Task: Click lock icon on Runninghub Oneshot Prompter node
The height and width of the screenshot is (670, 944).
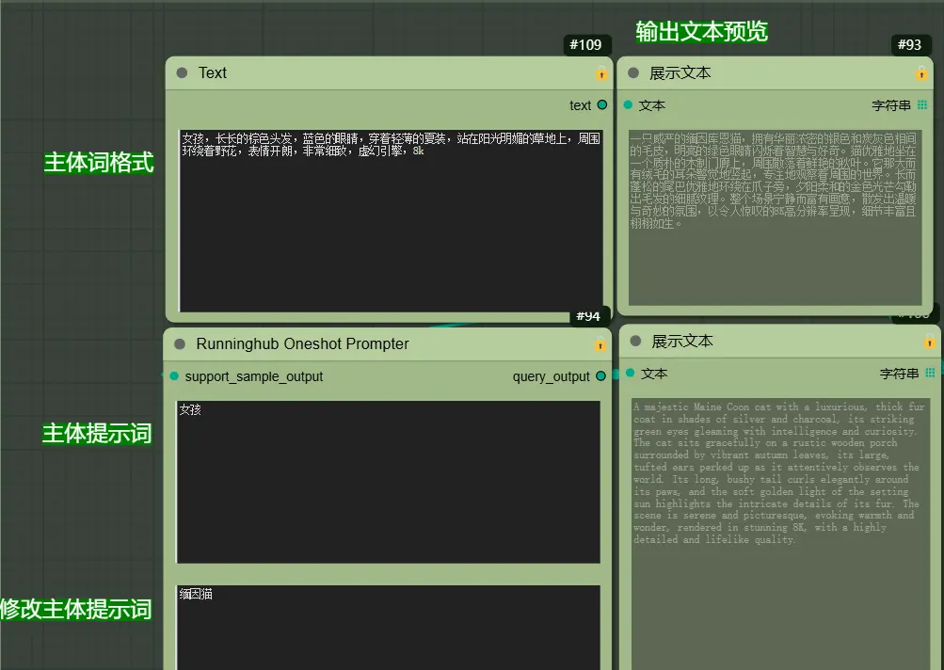Action: 600,344
